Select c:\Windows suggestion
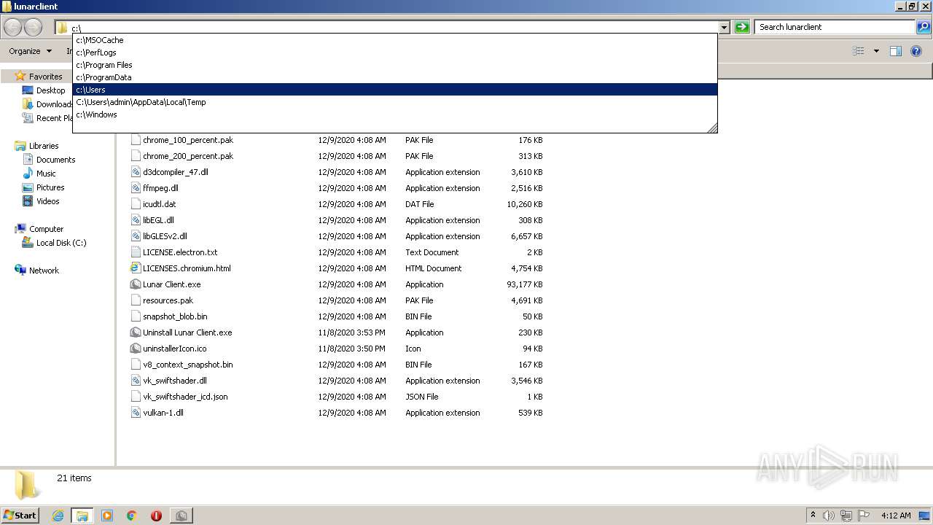 pos(394,114)
